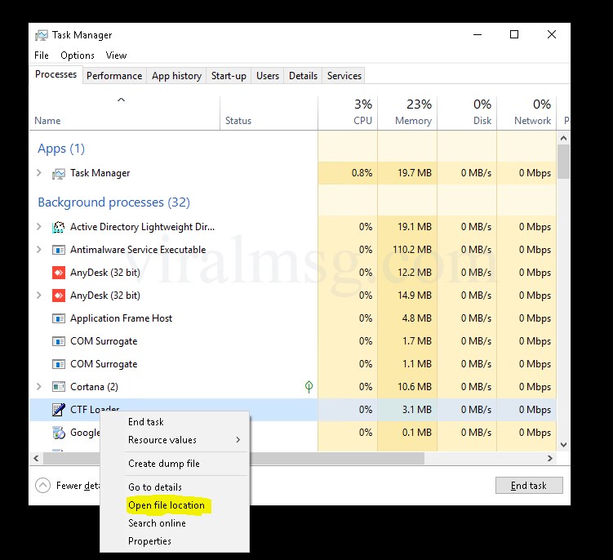The width and height of the screenshot is (613, 560).
Task: Click the vertical scrollbar up arrow
Action: (563, 138)
